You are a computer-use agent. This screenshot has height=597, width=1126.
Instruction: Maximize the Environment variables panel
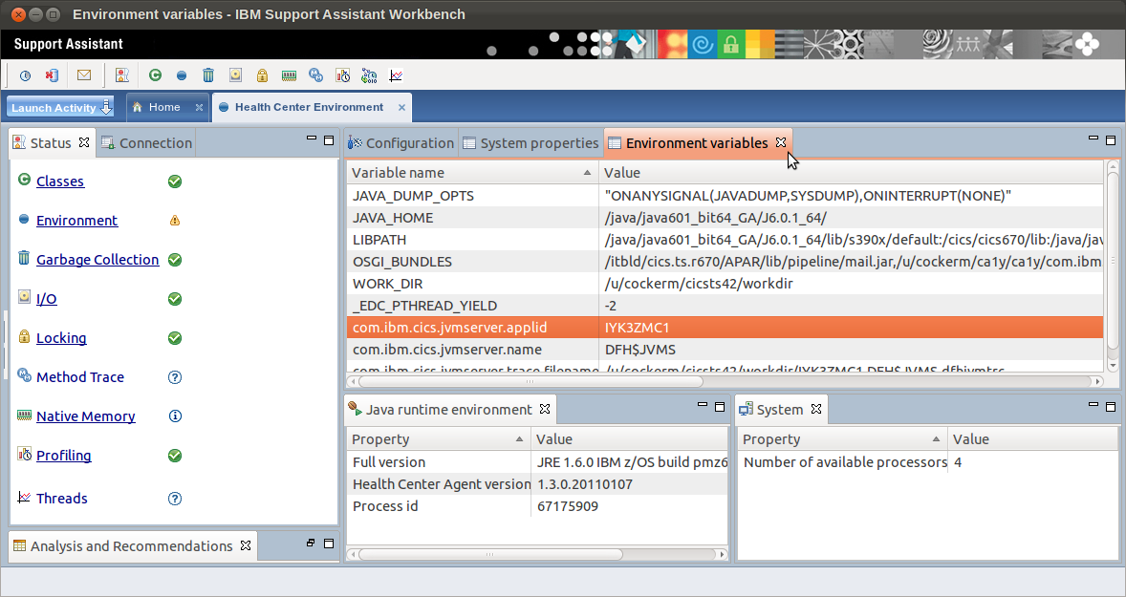coord(1110,139)
